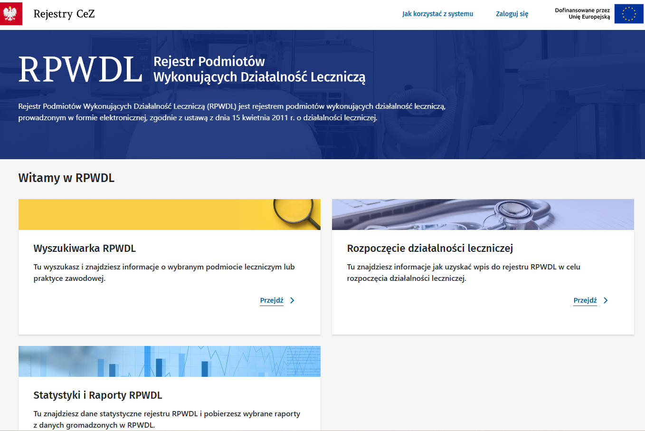Screen dimensions: 645x431
Task: Click the 'Rejestr Podmiotów Wykonujących Działalność Leczniczą' banner subtitle
Action: [x=259, y=69]
